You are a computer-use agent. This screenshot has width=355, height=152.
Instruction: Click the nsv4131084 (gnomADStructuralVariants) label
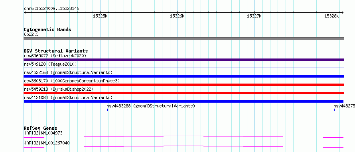pos(68,97)
